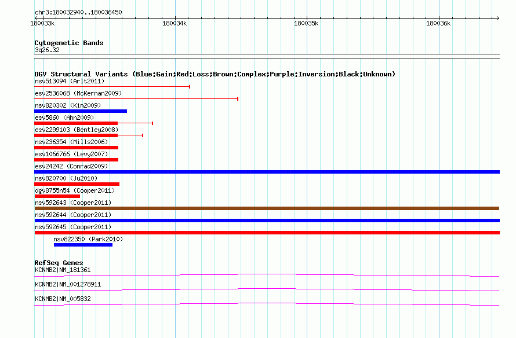Image resolution: width=516 pixels, height=338 pixels.
Task: Click the 180036k ruler tick label
Action: tap(438, 23)
